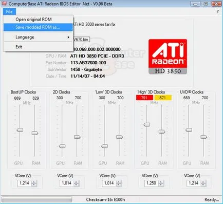Open the File menu
Viewport: 223px width, 204px height.
tap(9, 12)
